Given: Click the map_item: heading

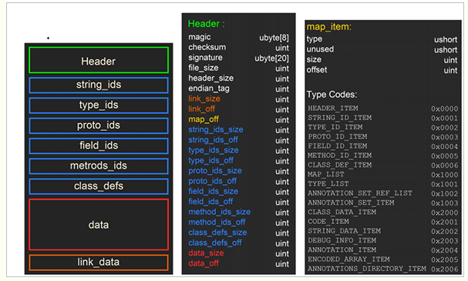Looking at the screenshot, I should (329, 27).
